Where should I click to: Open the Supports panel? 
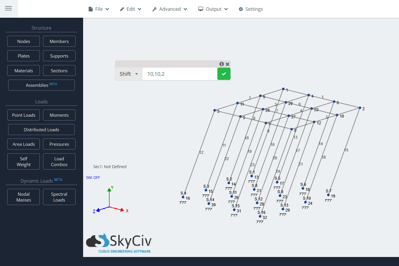click(x=59, y=56)
